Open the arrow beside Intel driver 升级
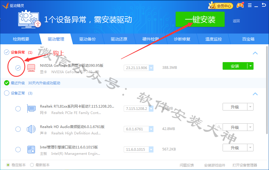 (x=250, y=148)
